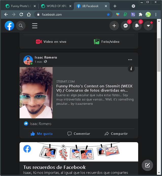Click the create plus button

click(114, 26)
